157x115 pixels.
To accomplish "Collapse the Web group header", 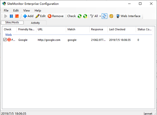I will (9, 35).
